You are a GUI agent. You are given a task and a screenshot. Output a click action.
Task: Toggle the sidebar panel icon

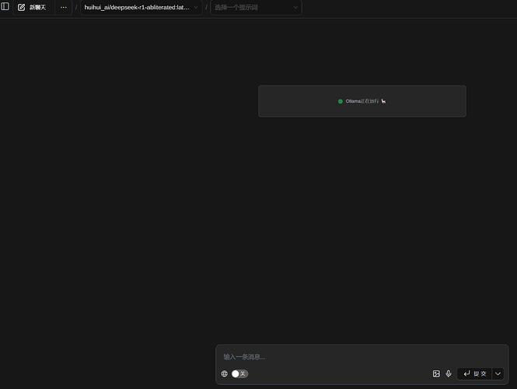coord(5,6)
